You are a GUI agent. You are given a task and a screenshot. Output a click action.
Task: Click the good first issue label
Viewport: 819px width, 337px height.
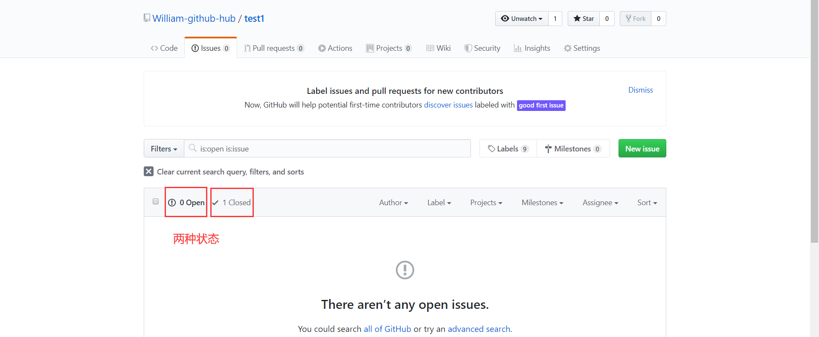[x=541, y=105]
